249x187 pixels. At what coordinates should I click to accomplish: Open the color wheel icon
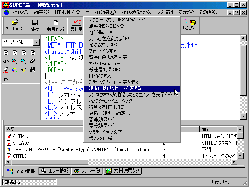pos(15,70)
